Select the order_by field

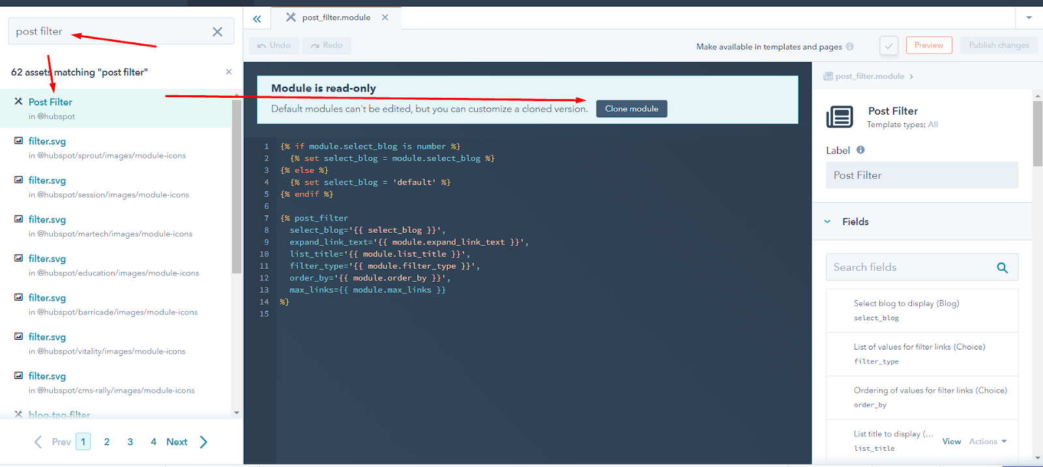coord(922,398)
